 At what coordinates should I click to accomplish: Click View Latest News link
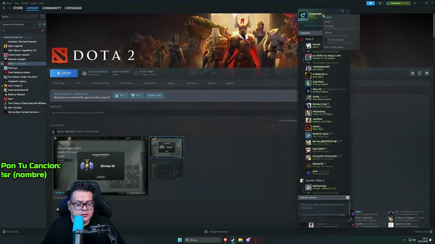288,121
